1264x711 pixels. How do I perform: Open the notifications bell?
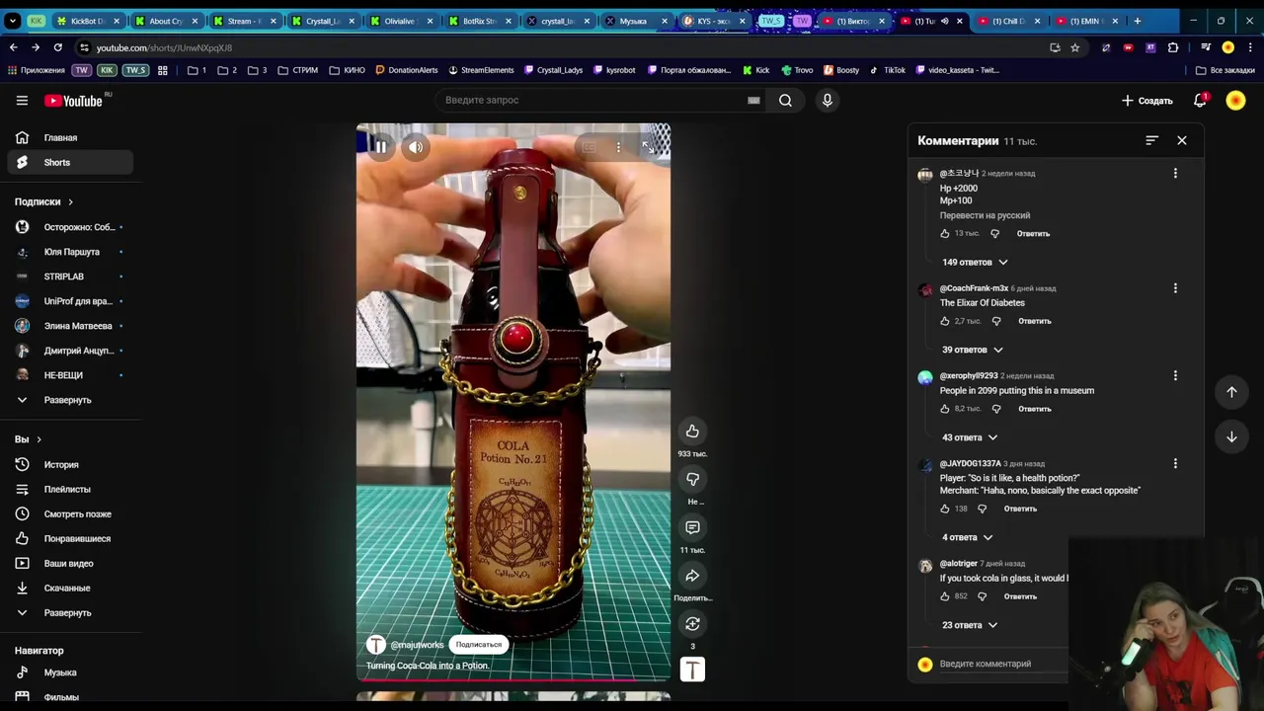tap(1200, 100)
